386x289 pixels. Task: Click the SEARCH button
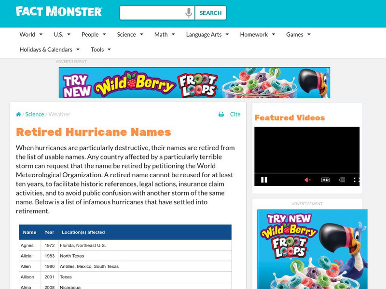[x=210, y=13]
